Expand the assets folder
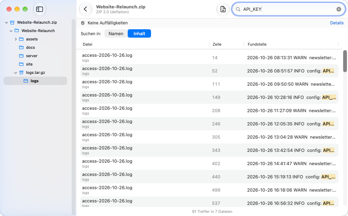 point(16,39)
